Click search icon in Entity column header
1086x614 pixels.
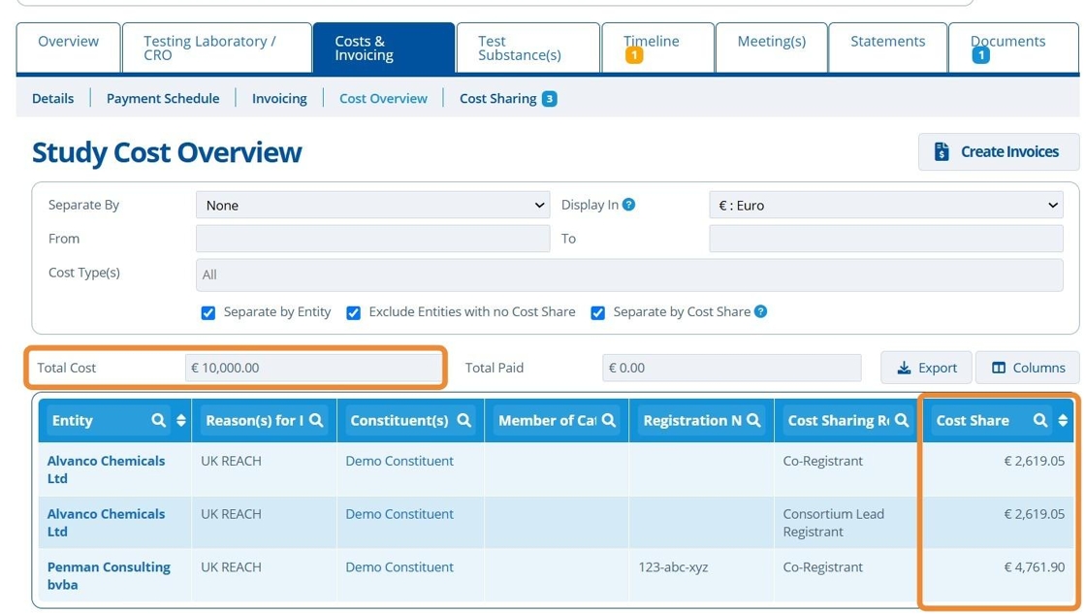point(159,420)
